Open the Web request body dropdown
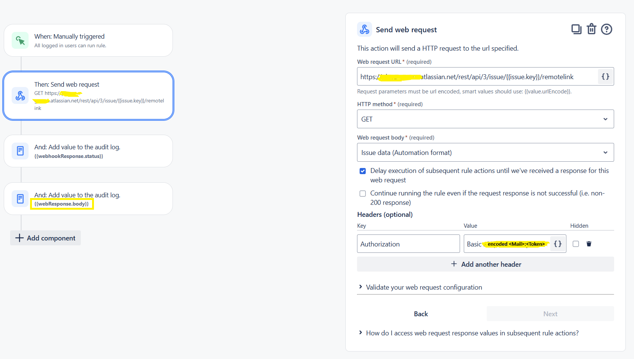The height and width of the screenshot is (359, 634). pyautogui.click(x=486, y=152)
